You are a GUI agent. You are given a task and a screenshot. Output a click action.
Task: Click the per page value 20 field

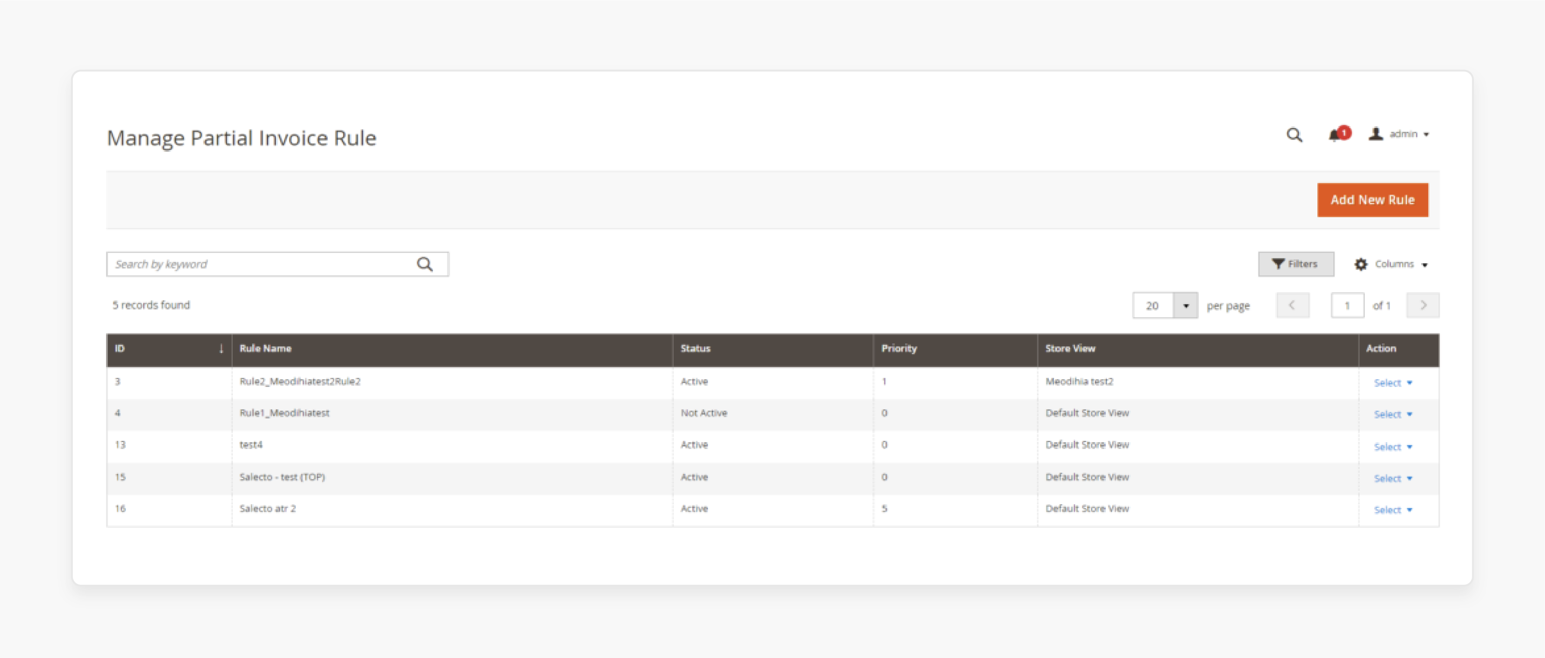point(1153,306)
